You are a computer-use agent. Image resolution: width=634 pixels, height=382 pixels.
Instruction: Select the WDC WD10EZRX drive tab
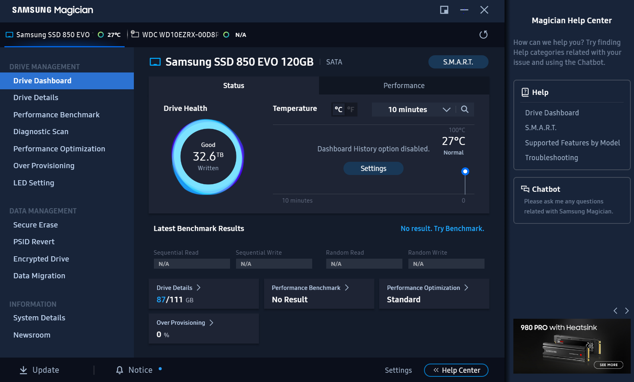click(180, 35)
